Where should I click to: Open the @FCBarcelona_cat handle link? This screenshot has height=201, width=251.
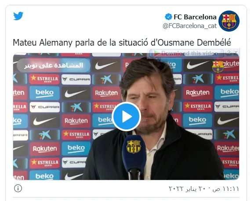(x=190, y=26)
